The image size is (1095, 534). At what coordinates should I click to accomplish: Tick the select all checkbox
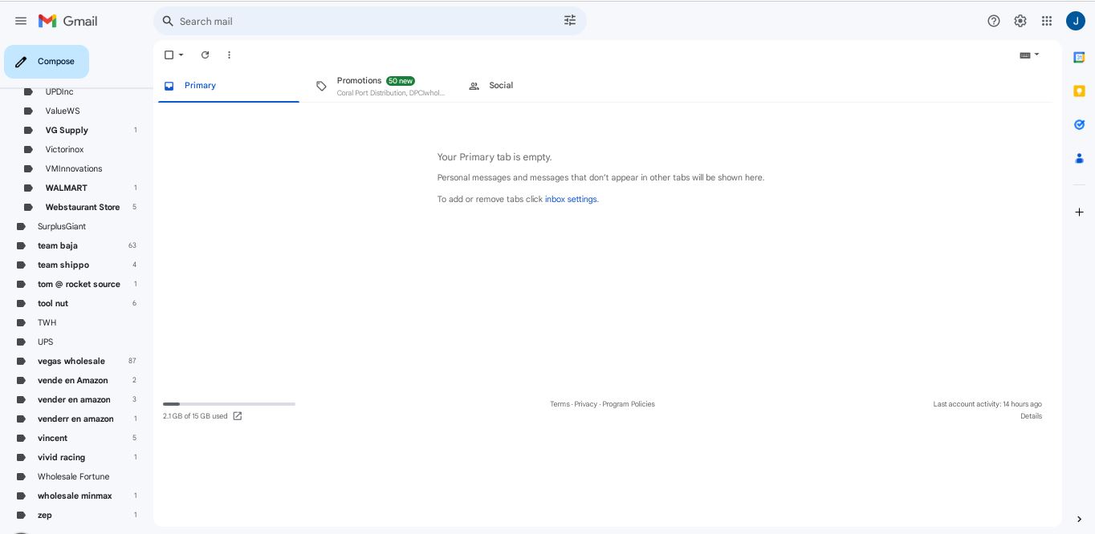pos(169,55)
